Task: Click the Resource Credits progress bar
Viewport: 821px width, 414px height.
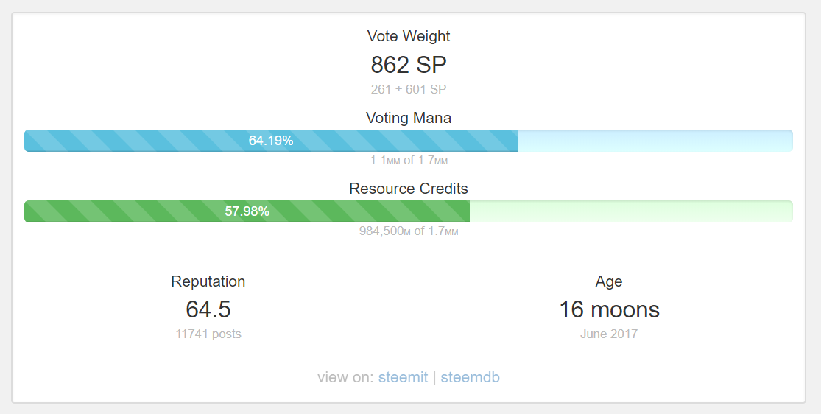Action: point(409,211)
